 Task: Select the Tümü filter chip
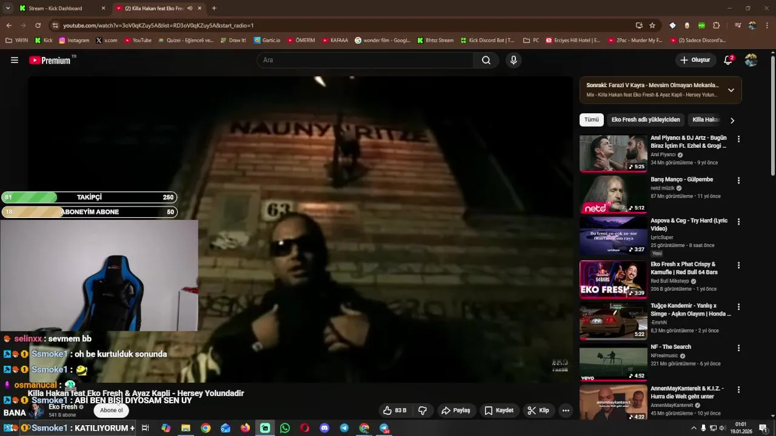(x=591, y=120)
